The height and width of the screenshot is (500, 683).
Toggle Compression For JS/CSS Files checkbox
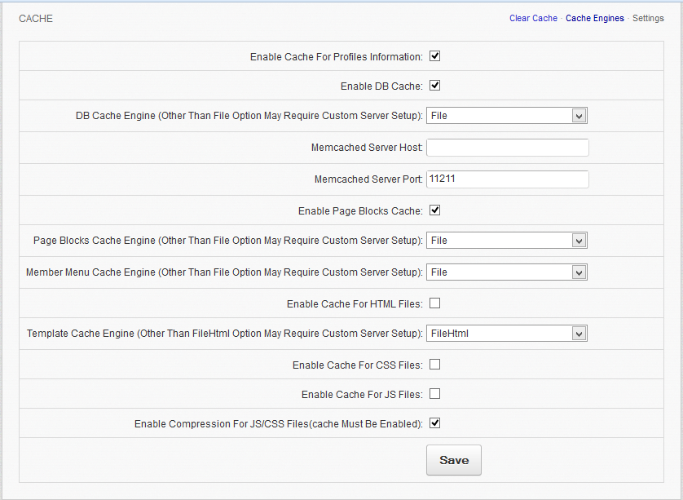click(435, 423)
